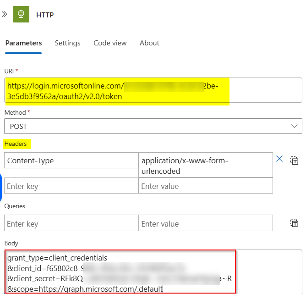Go to the About tab
The height and width of the screenshot is (294, 306).
pyautogui.click(x=149, y=43)
